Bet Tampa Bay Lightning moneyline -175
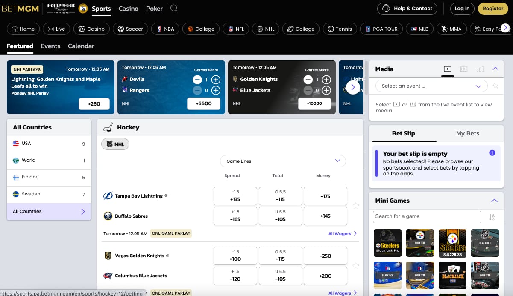 point(325,196)
